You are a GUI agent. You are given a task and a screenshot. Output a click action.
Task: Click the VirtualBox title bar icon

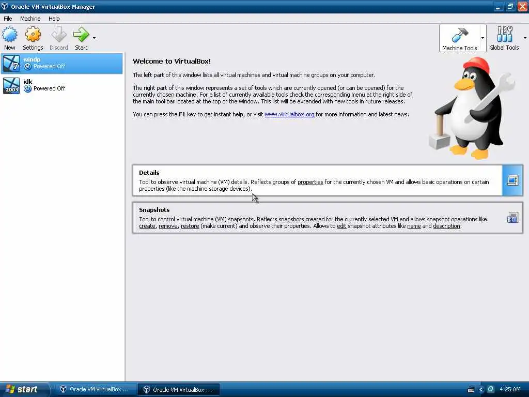tap(4, 6)
